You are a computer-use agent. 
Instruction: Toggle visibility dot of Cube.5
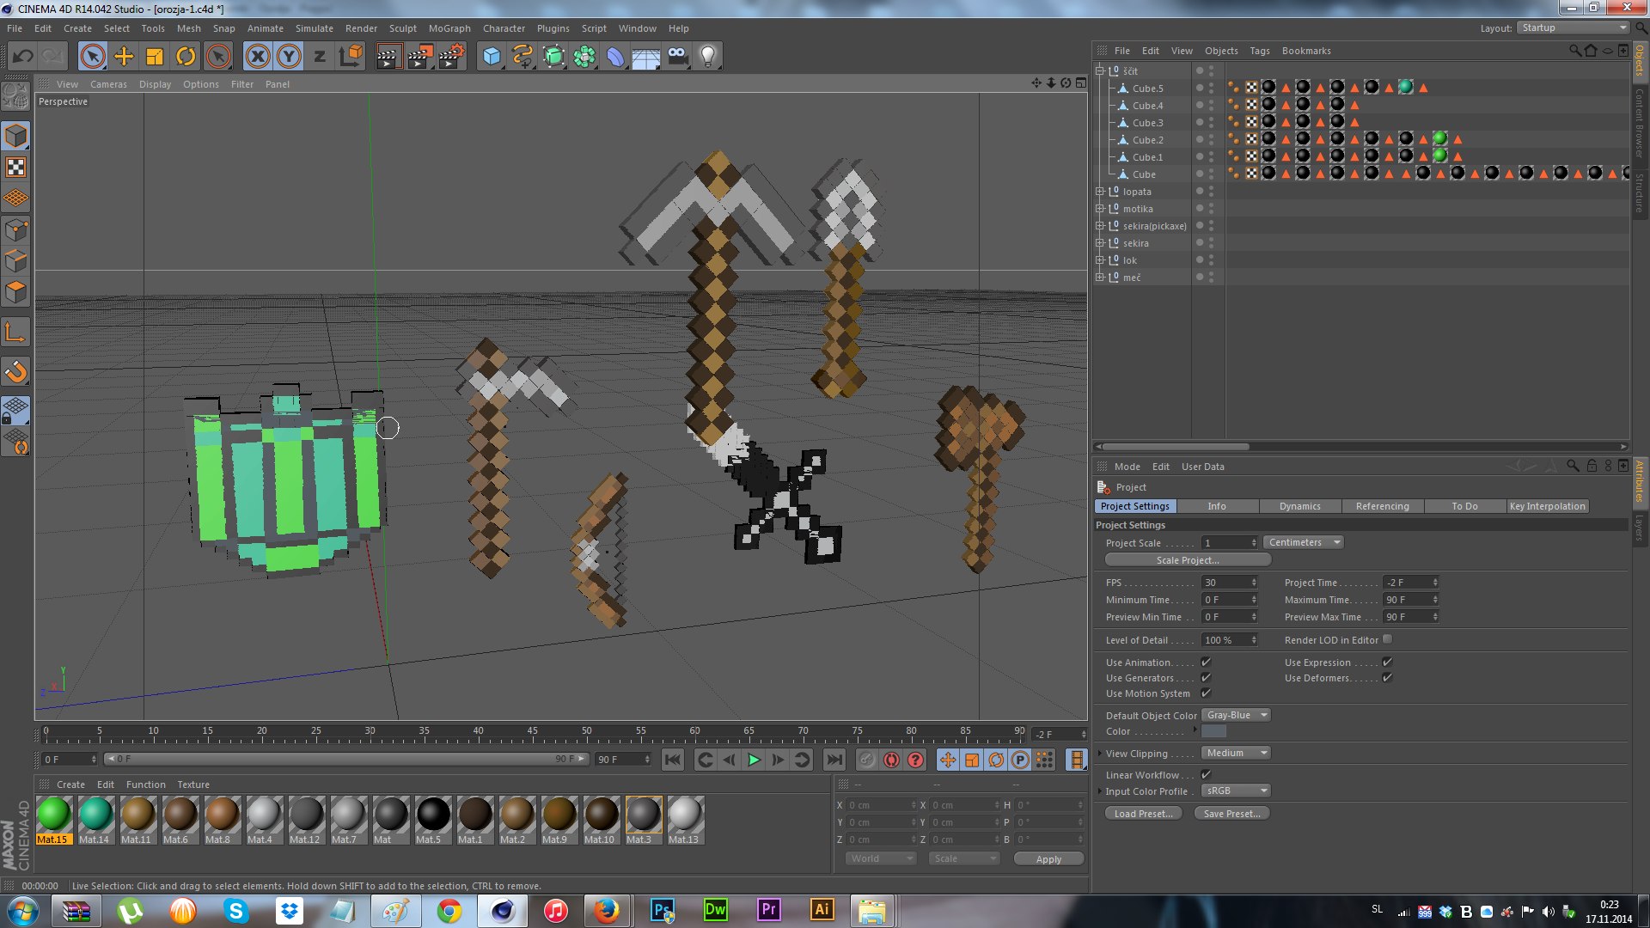[x=1200, y=88]
